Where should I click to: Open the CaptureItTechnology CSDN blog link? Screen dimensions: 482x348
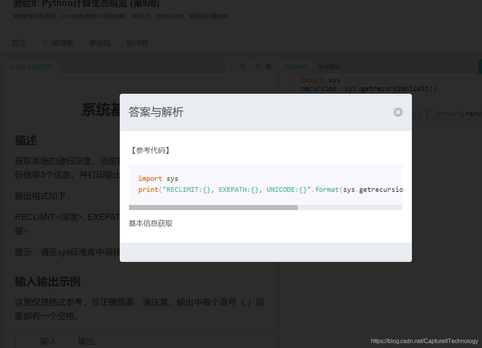click(x=425, y=341)
